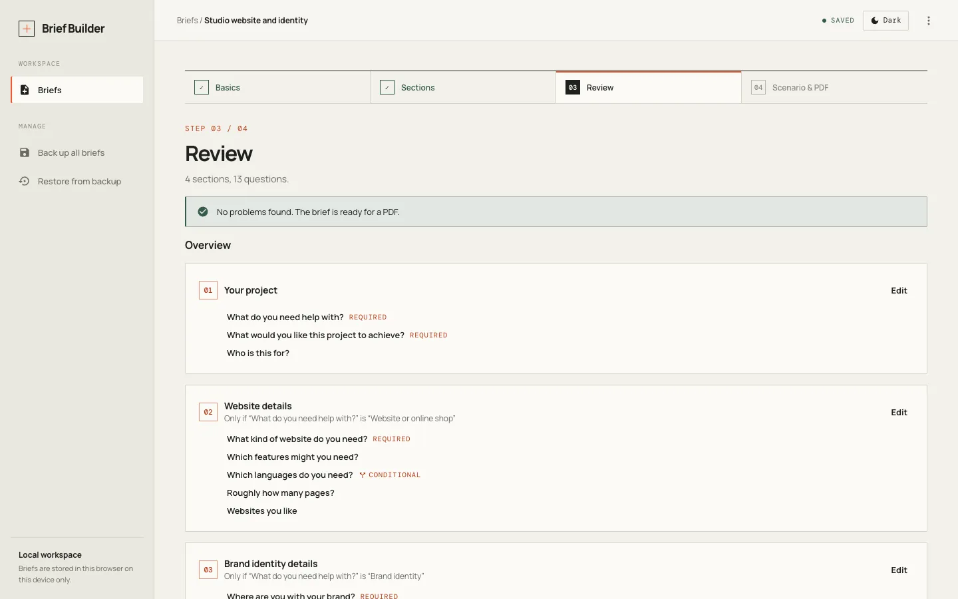Click the 01 badge of Your project
Image resolution: width=958 pixels, height=599 pixels.
click(x=208, y=290)
